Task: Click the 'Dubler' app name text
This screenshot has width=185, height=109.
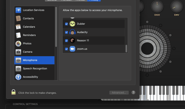Action: 81,24
